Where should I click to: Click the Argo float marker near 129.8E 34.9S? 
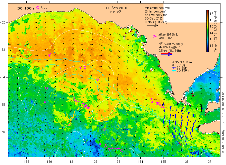pos(45,102)
